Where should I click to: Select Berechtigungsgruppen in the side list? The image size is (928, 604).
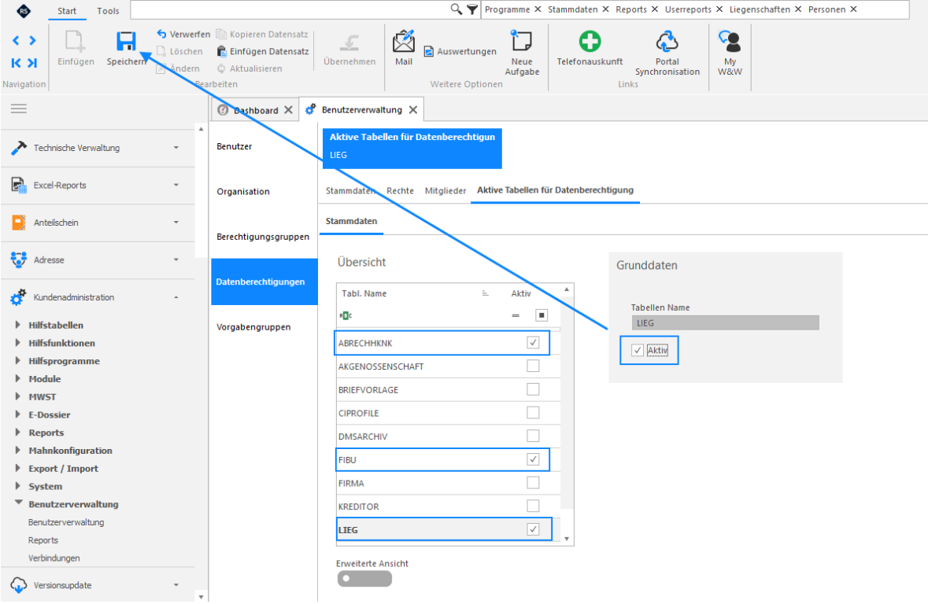pos(264,237)
